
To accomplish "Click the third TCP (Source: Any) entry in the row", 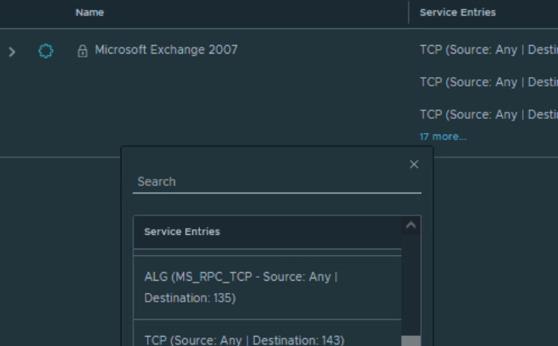I will [489, 114].
